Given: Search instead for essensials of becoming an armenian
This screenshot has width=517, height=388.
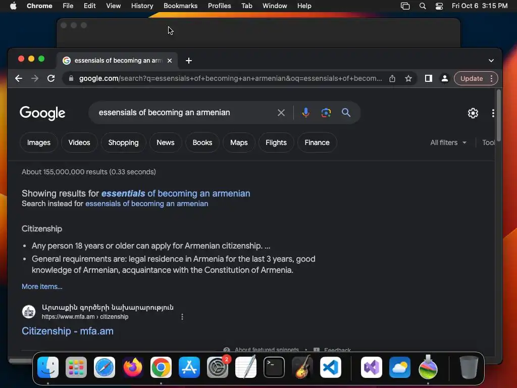Looking at the screenshot, I should [147, 204].
